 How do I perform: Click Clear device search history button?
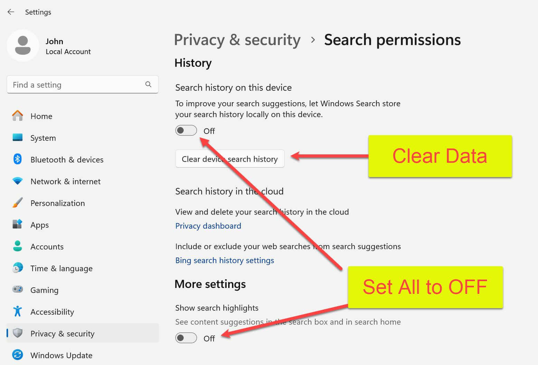pos(230,159)
